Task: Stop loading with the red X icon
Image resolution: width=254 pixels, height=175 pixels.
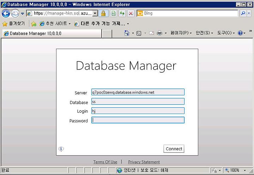Action: pyautogui.click(x=131, y=13)
